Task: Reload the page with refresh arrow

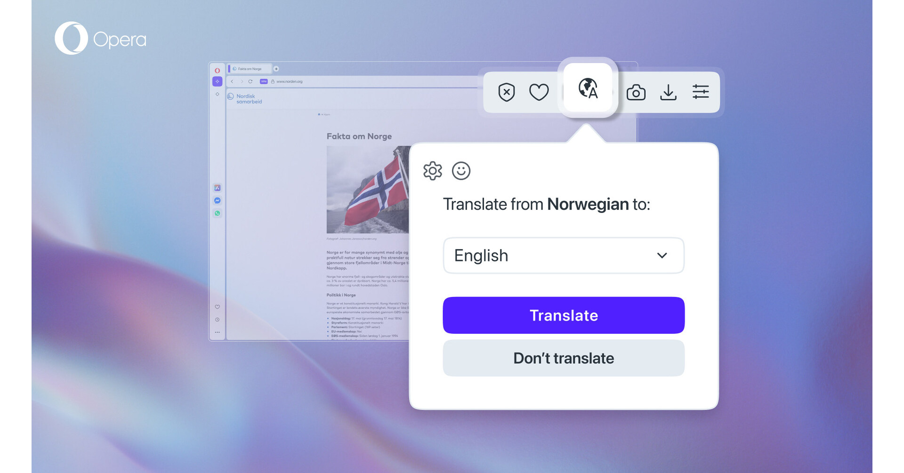Action: [250, 81]
